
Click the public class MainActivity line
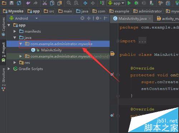click(149, 55)
